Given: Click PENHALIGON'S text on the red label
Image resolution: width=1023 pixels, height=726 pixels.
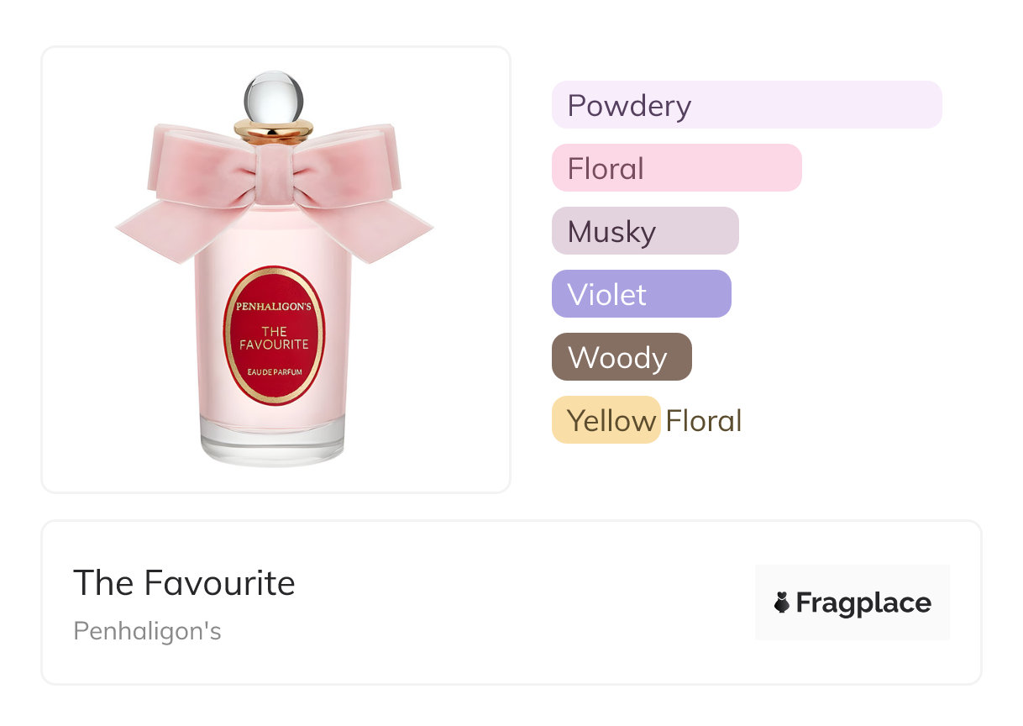Looking at the screenshot, I should point(274,307).
